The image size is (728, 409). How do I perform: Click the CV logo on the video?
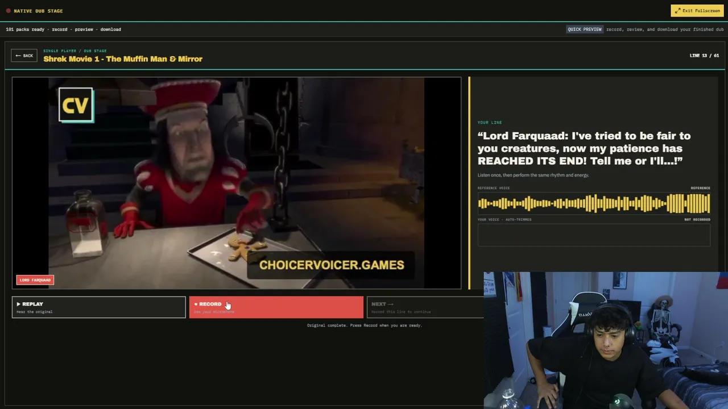point(76,105)
